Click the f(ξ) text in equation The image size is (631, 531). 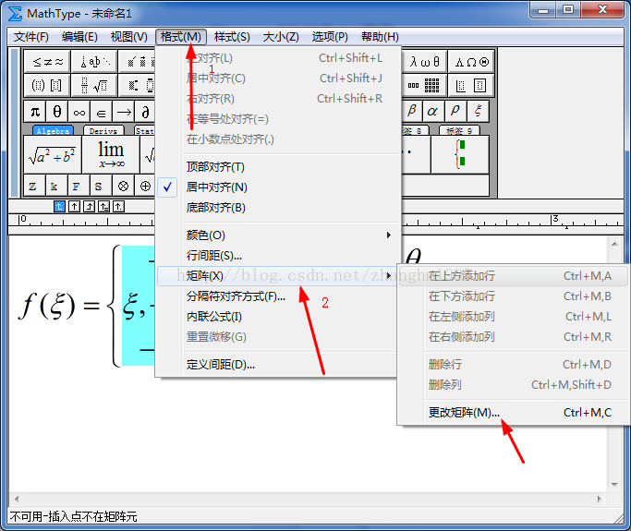click(47, 306)
